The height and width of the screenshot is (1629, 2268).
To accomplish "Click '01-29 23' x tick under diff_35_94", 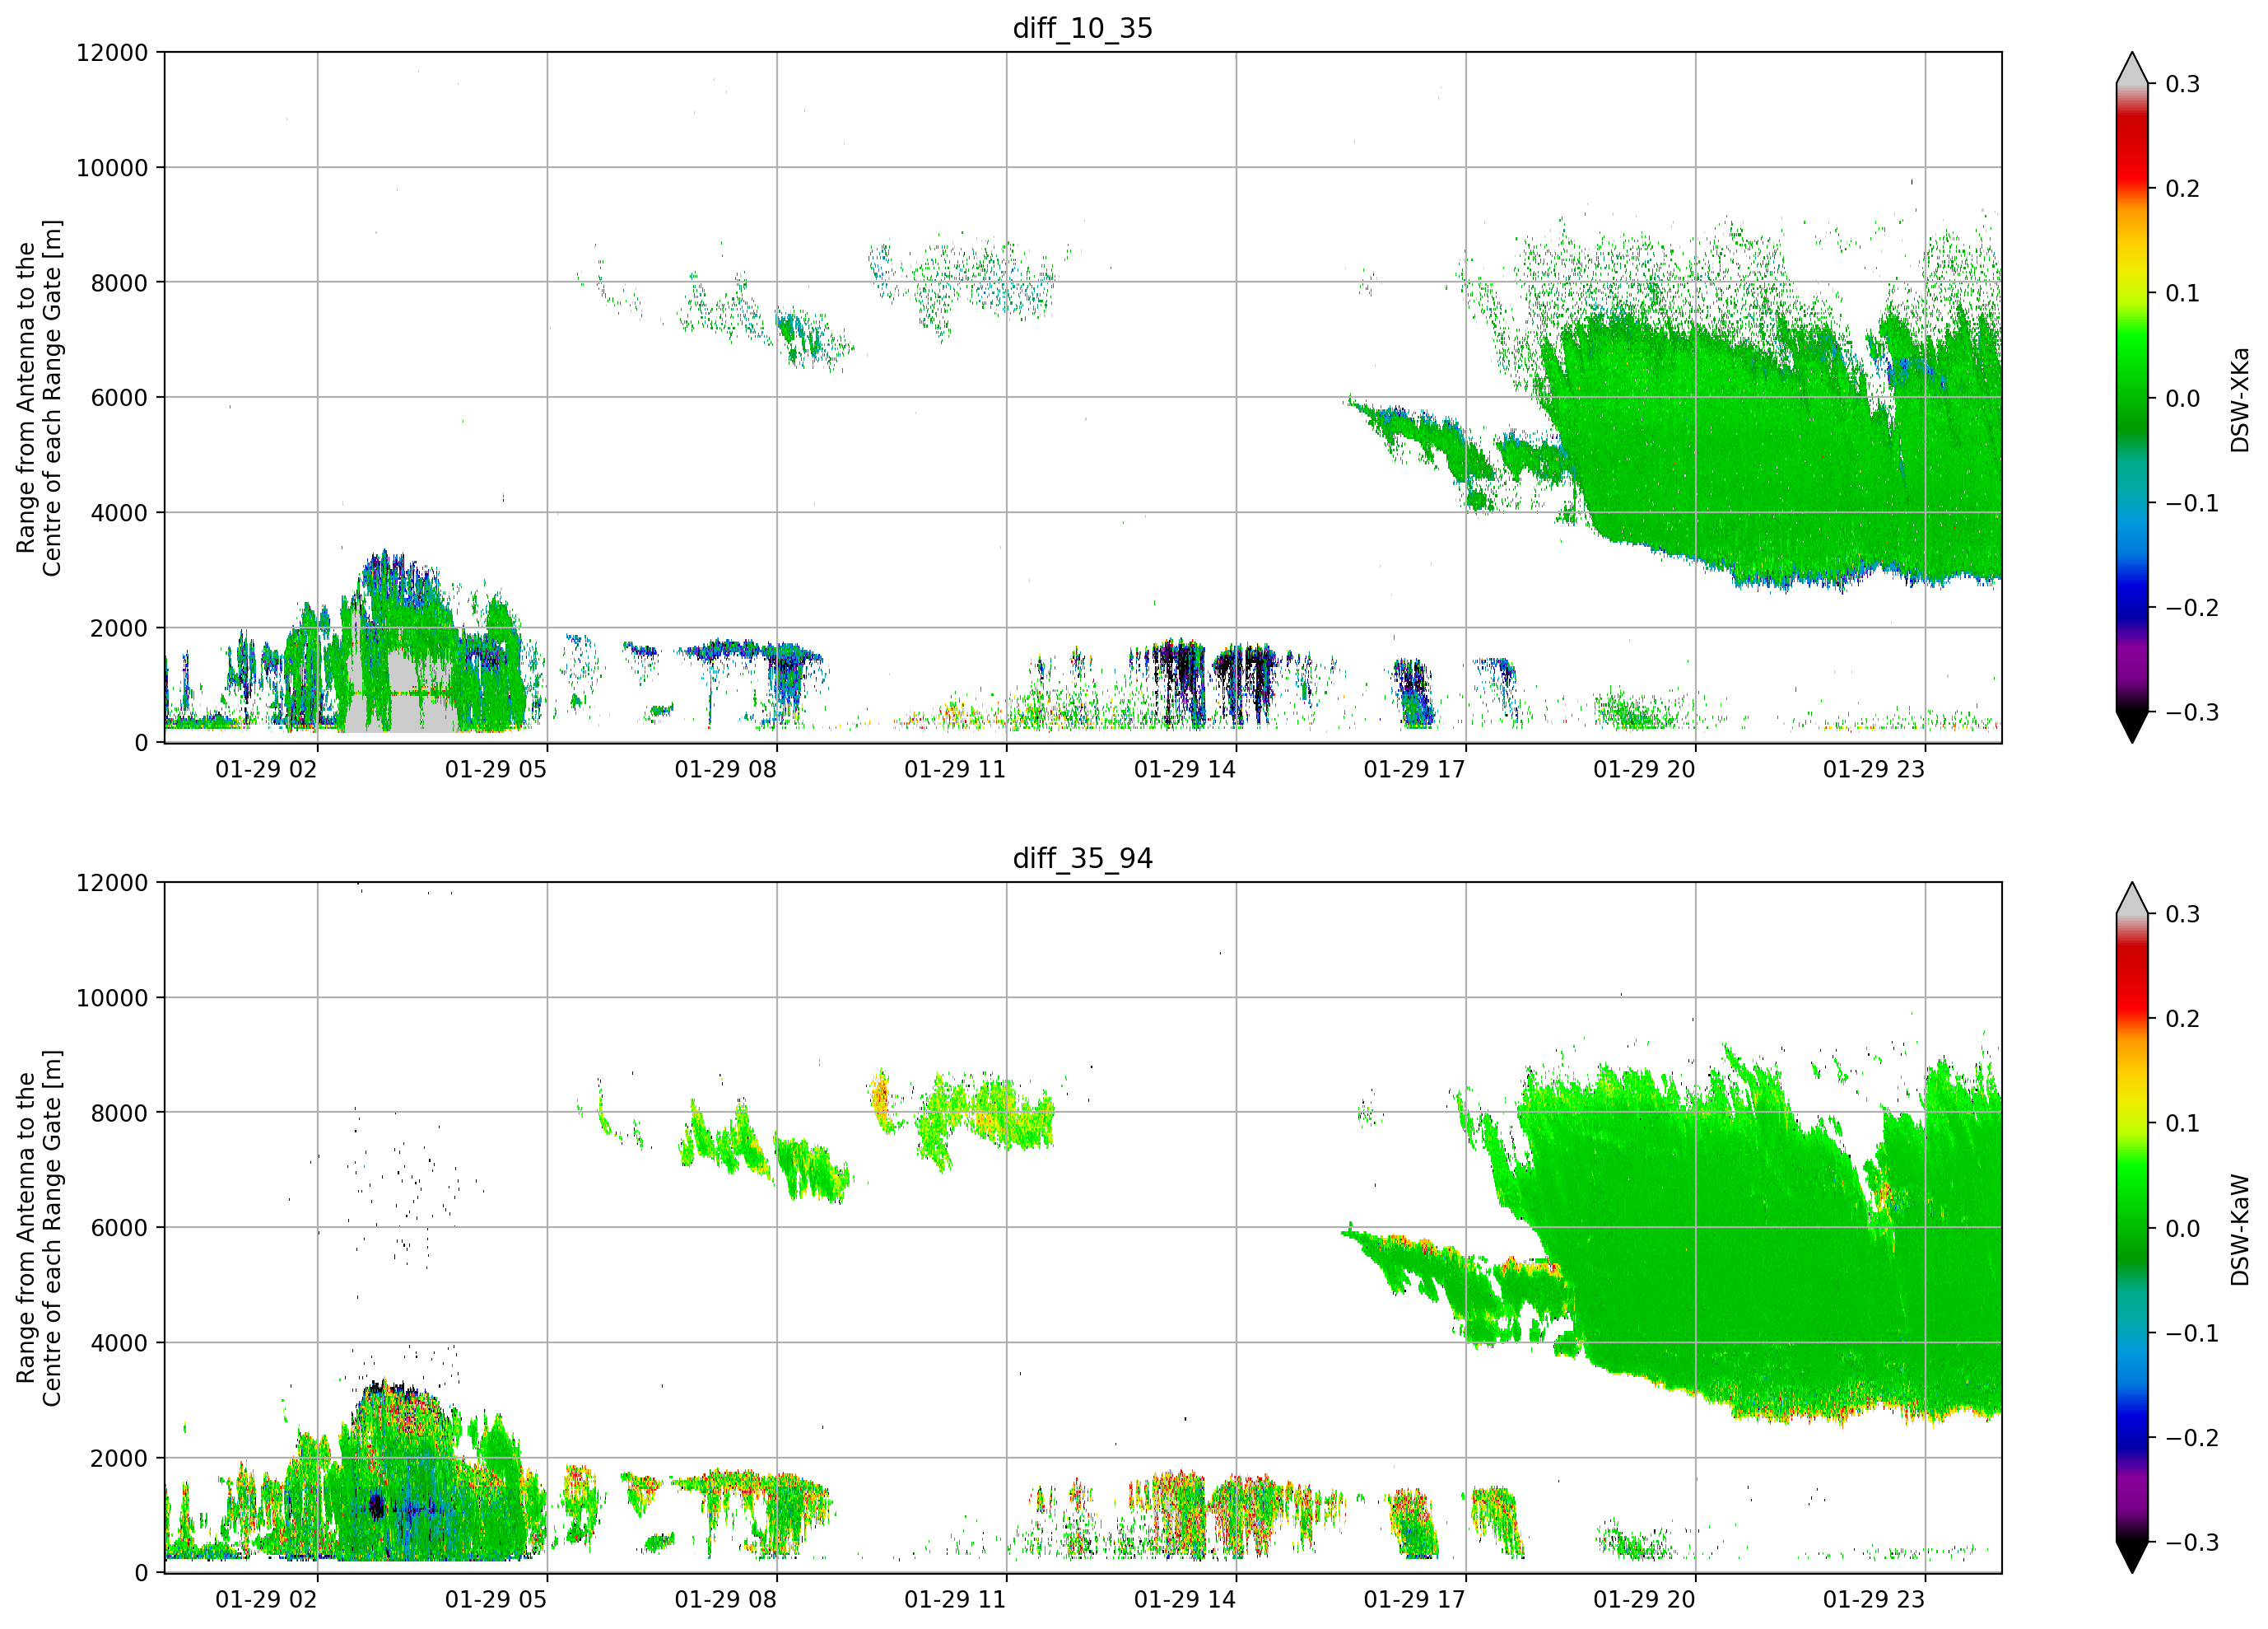I will [1874, 1600].
